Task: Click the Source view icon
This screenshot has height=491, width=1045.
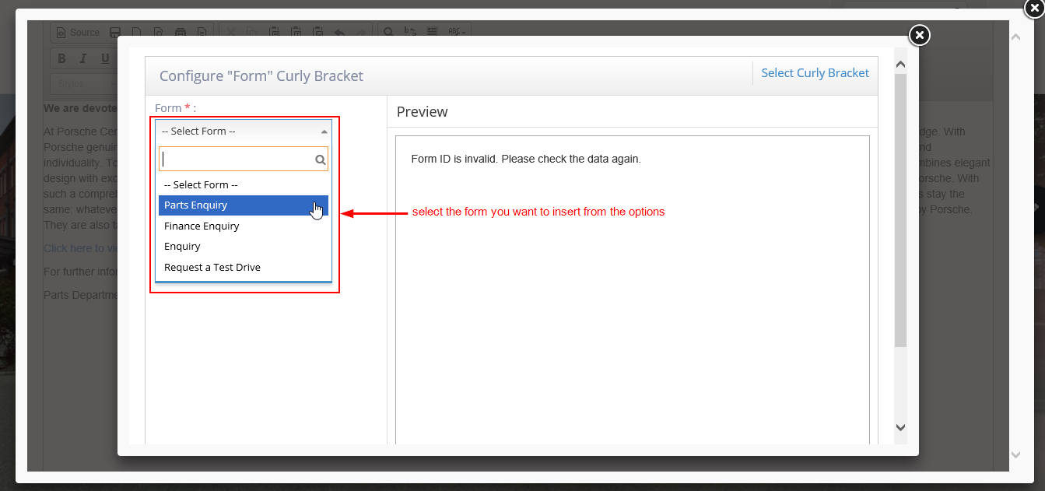Action: (x=77, y=32)
